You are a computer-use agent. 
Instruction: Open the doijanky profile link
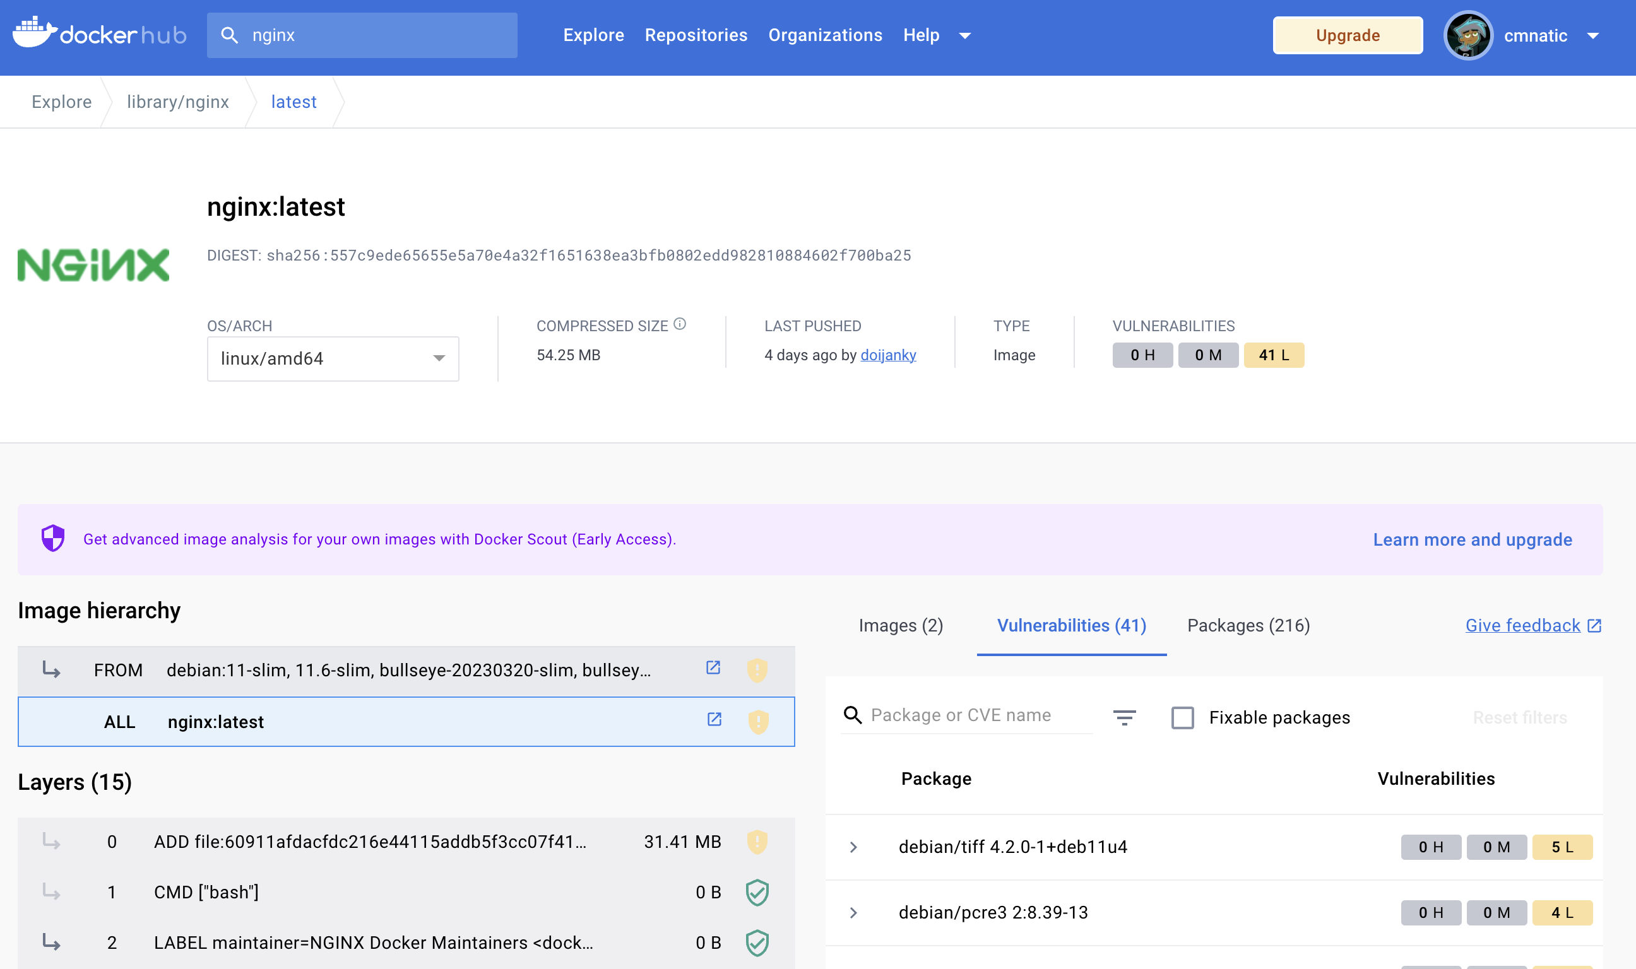(888, 355)
